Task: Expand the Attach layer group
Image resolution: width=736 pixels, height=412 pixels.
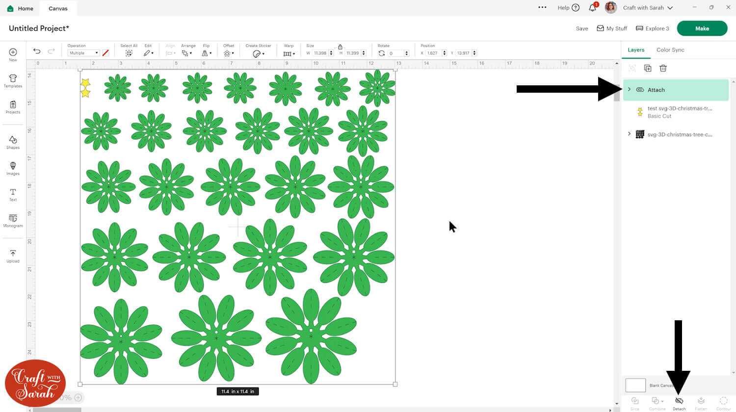Action: click(629, 89)
